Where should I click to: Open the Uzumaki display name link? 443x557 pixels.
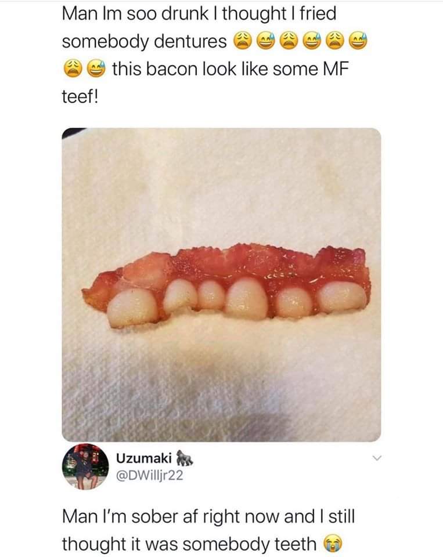point(144,458)
